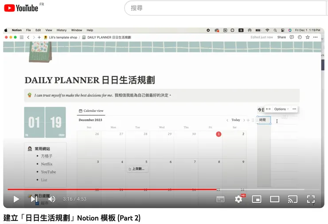Image resolution: width=328 pixels, height=224 pixels.
Task: Click the 常用網站 heading
Action: click(42, 149)
